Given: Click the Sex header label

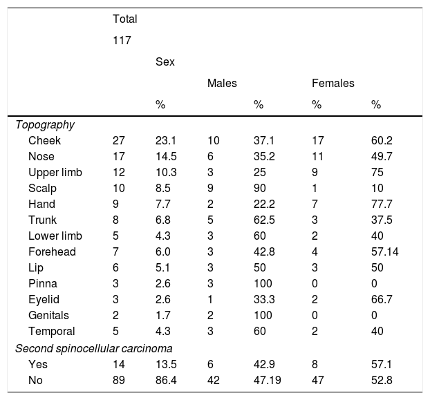Looking at the screenshot, I should pos(165,62).
